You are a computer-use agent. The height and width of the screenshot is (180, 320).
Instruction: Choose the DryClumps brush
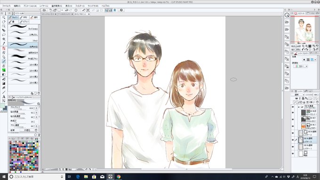(x=23, y=27)
